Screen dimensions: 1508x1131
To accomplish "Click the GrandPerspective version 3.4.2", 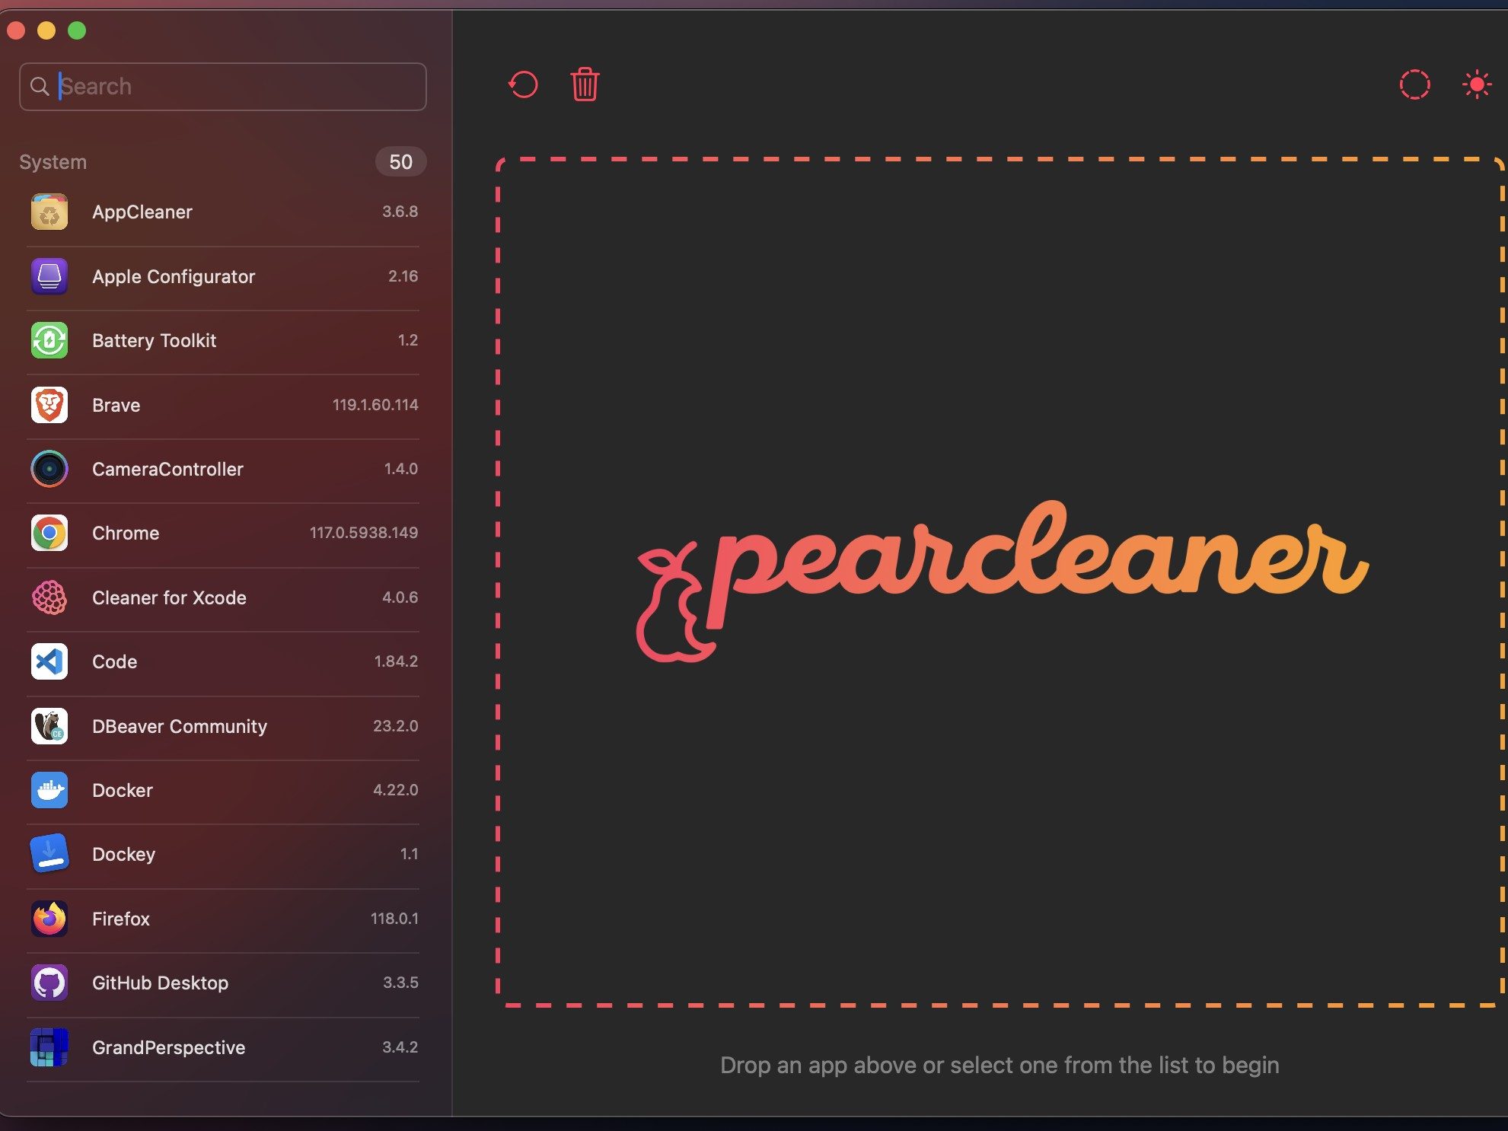I will [x=400, y=1047].
